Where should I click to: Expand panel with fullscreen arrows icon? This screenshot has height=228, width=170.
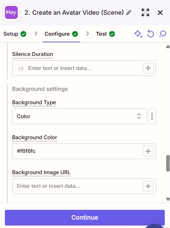click(x=145, y=13)
